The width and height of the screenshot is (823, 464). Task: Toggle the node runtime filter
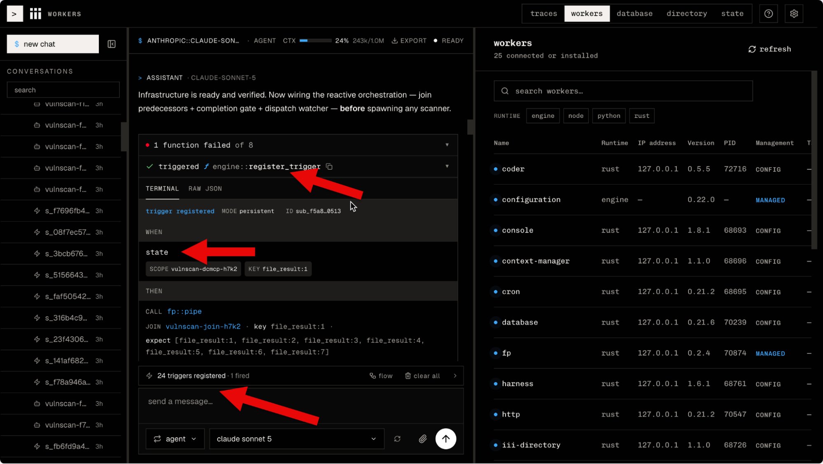coord(576,116)
